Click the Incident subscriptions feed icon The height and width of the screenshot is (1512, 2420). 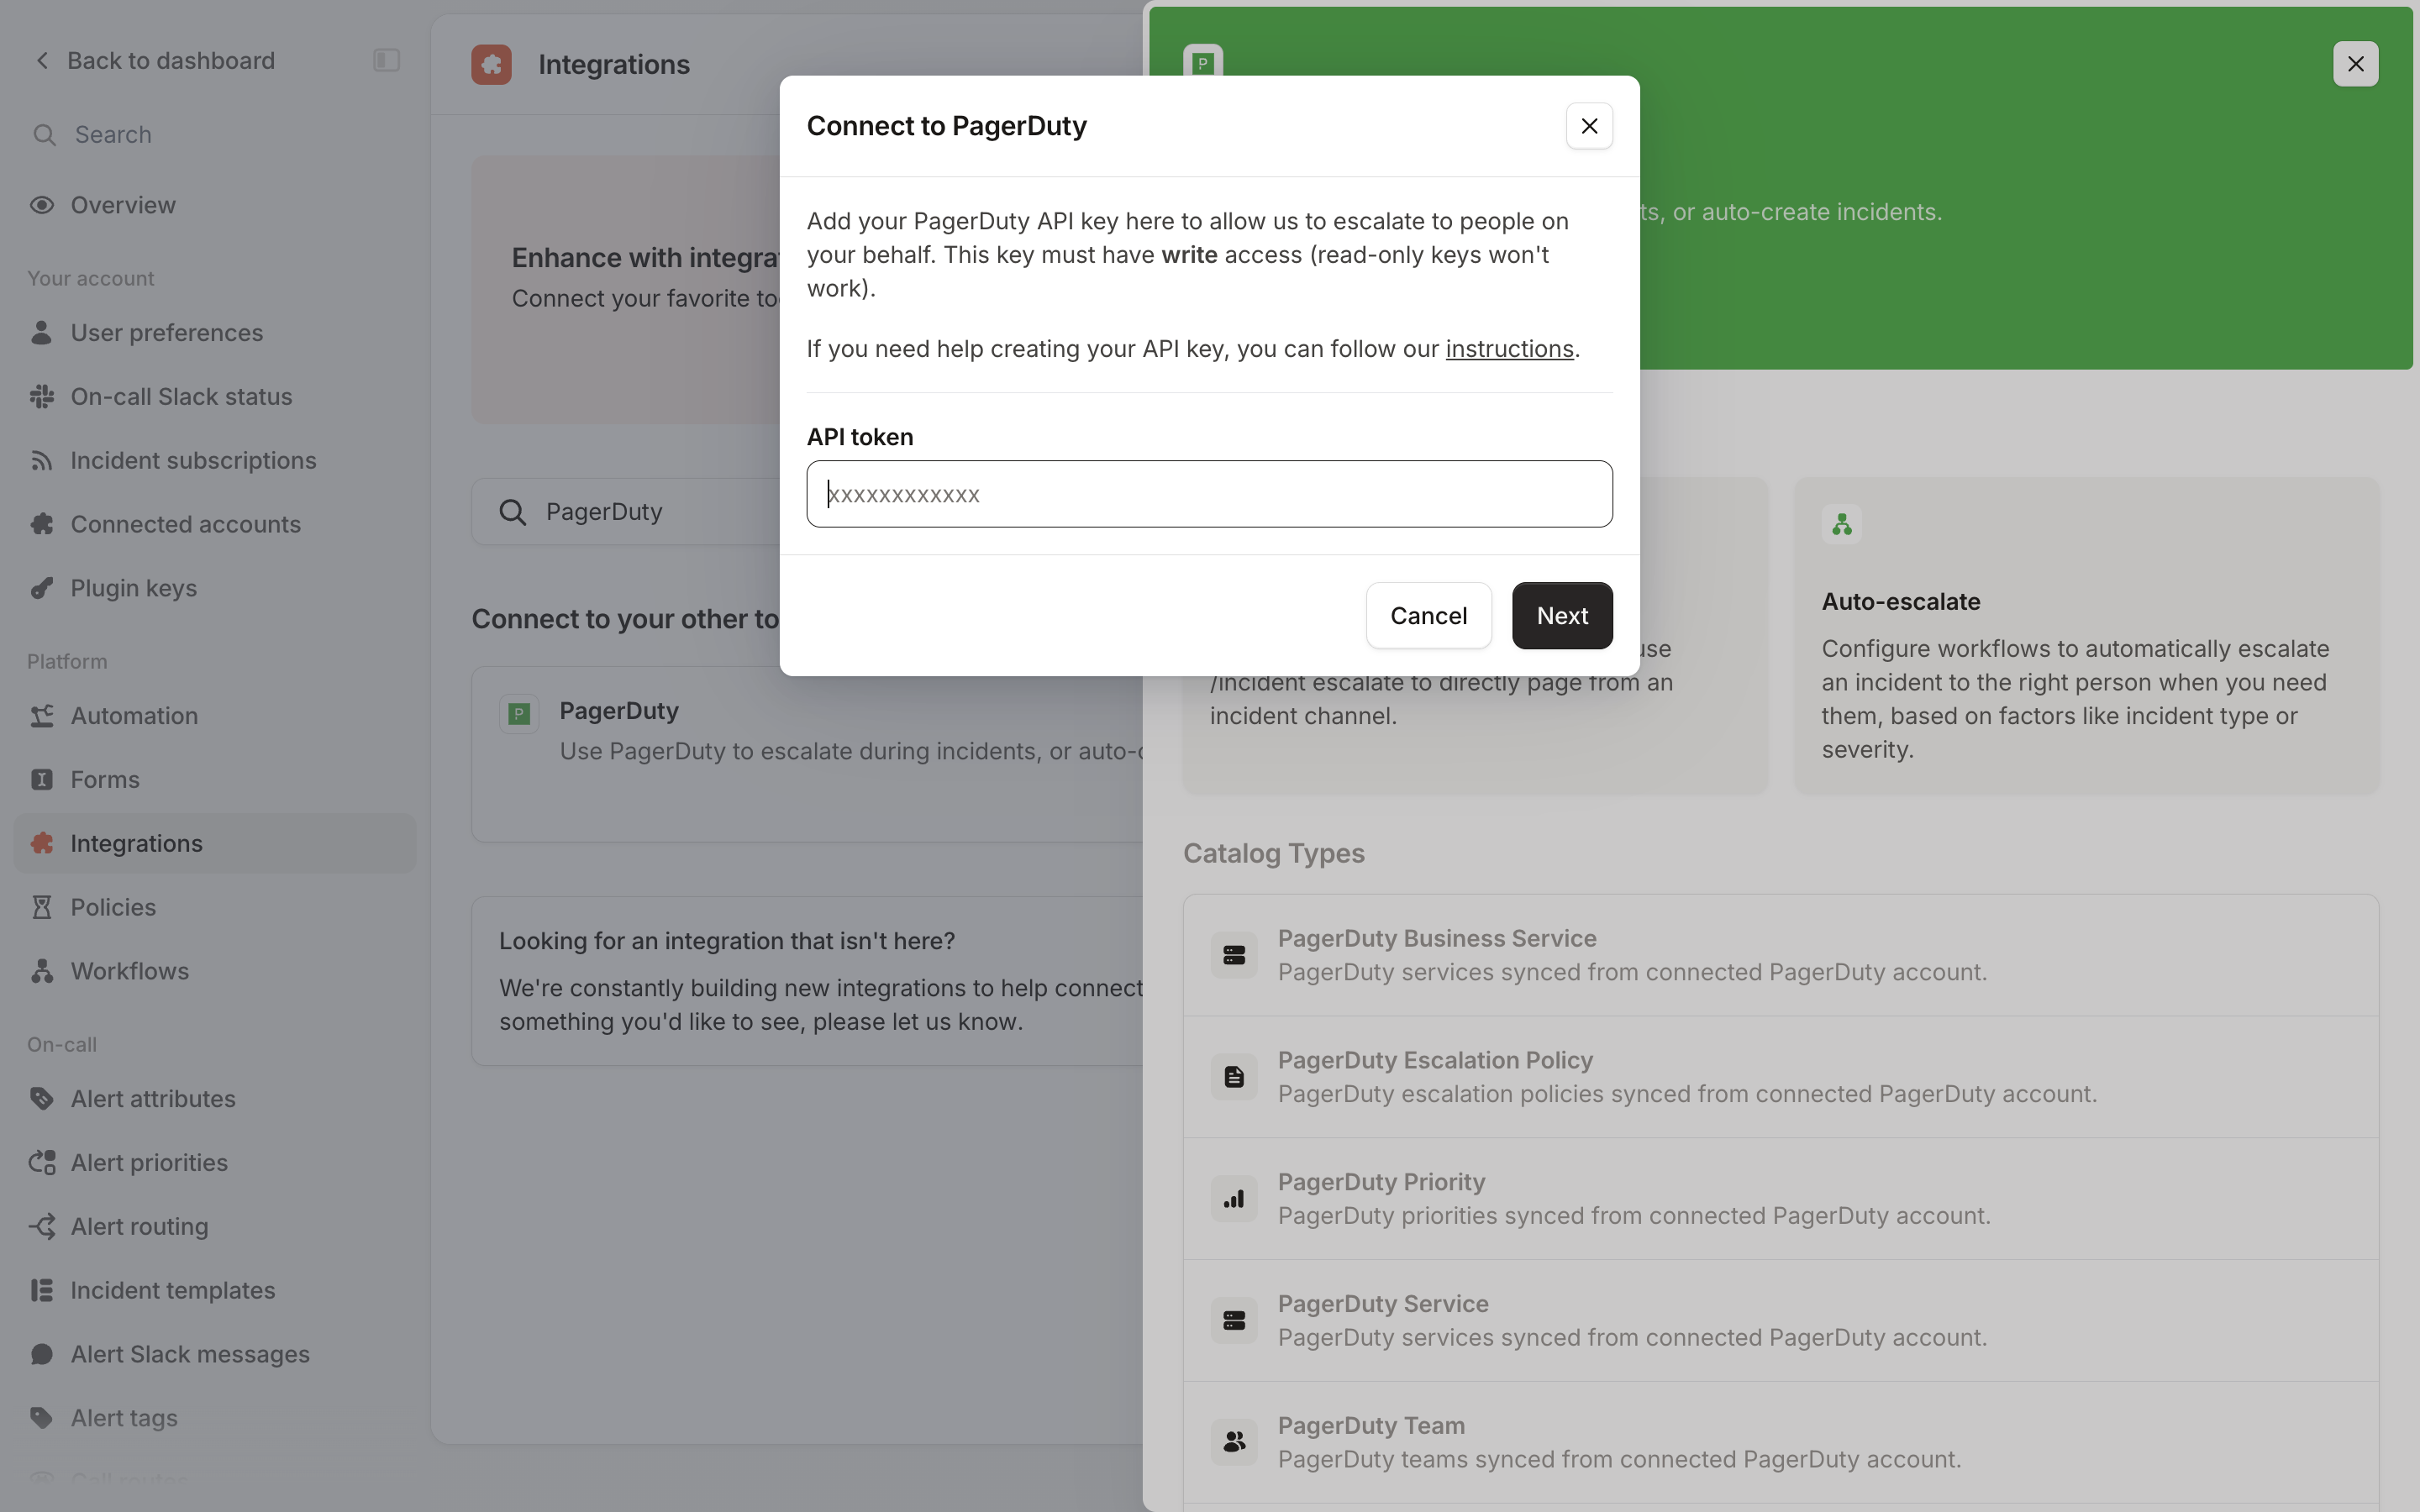pos(42,461)
